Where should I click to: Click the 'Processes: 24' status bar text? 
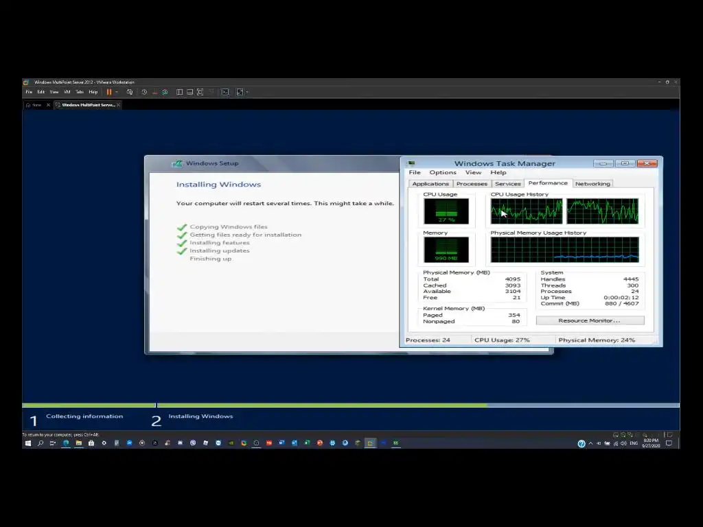pos(428,340)
